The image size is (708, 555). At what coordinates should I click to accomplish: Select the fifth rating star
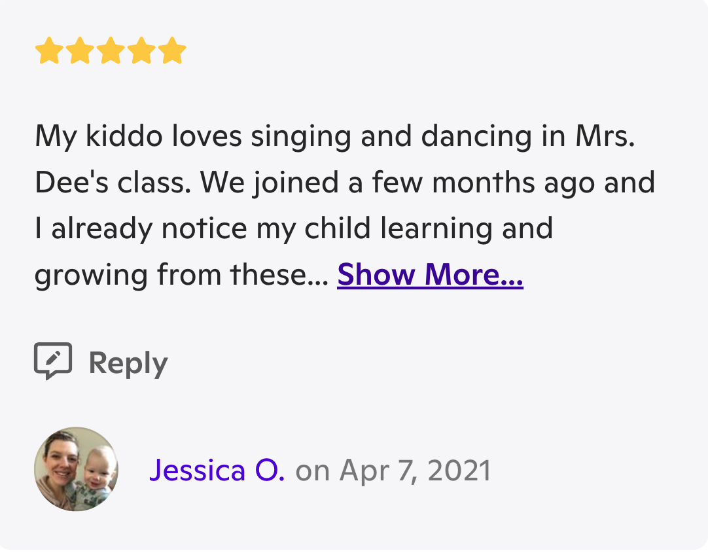[173, 51]
